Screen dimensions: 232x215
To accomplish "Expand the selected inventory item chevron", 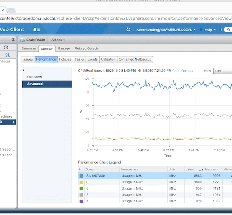I will click(x=13, y=122).
